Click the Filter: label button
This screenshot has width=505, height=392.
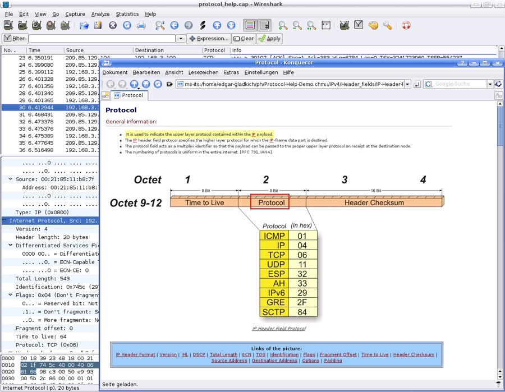(15, 39)
